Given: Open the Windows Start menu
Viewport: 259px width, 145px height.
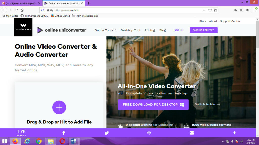Looking at the screenshot, I should pos(5,141).
